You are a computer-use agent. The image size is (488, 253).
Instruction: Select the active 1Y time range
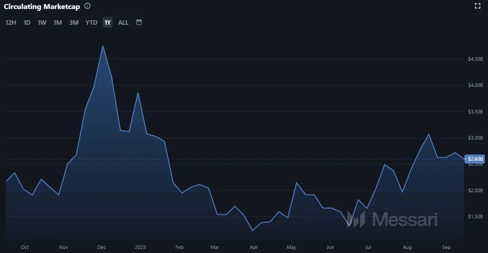pyautogui.click(x=108, y=23)
